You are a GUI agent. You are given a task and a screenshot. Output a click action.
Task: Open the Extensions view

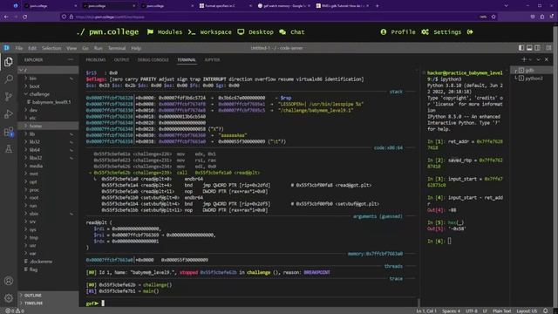pos(8,132)
